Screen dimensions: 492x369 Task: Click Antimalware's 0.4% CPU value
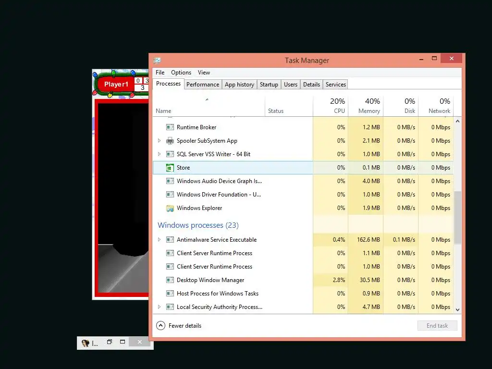[339, 240]
